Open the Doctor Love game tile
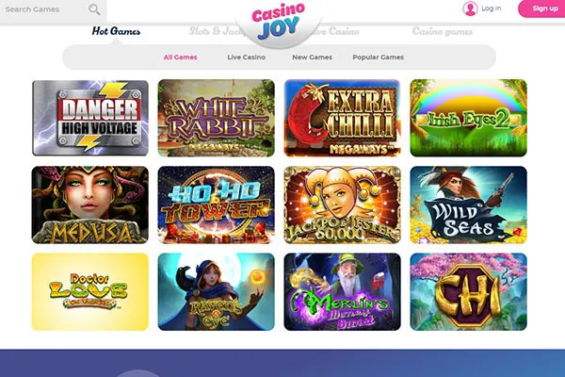 click(90, 292)
